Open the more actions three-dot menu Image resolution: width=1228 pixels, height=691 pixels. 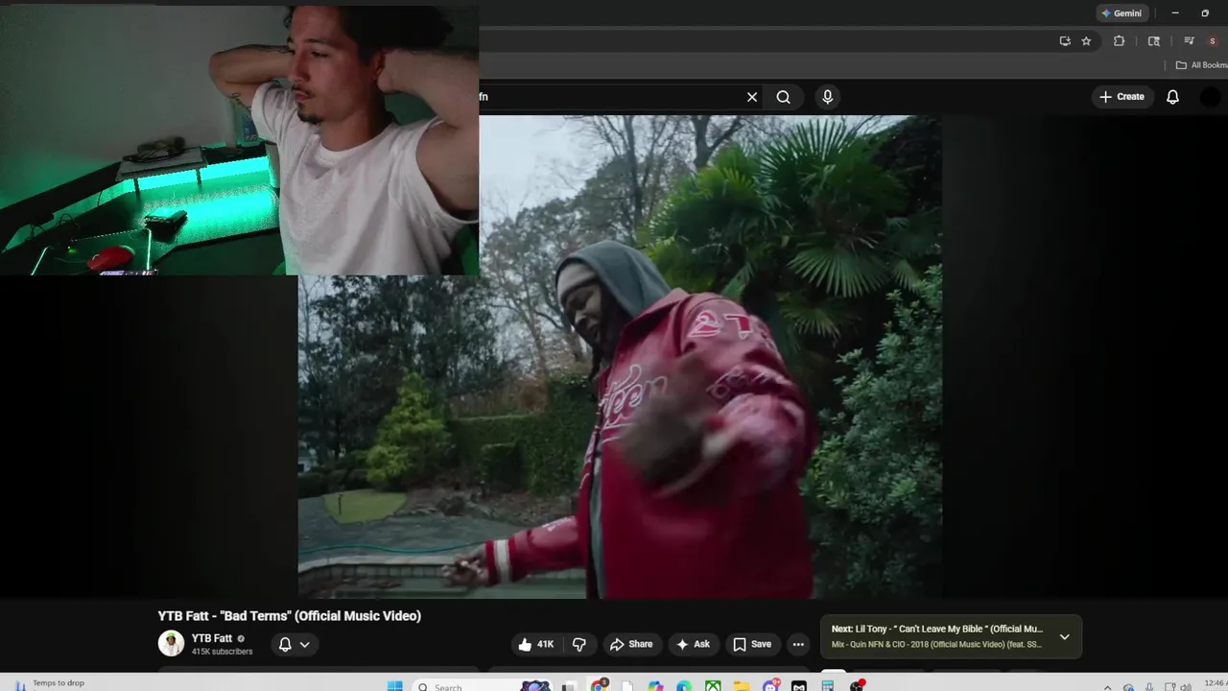click(x=798, y=644)
